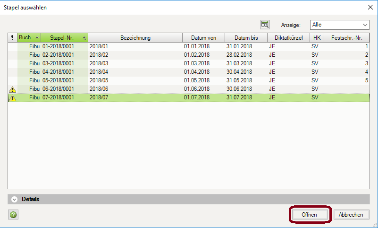Click the exclamation mark column header
The image size is (378, 228).
(12, 38)
